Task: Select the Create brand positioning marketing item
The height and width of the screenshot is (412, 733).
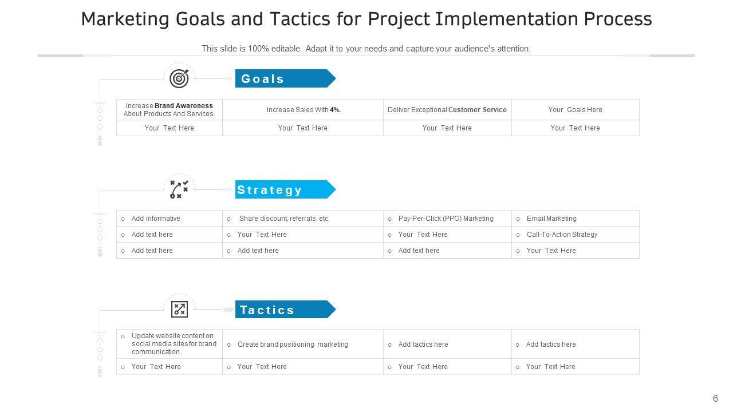Action: (x=293, y=344)
